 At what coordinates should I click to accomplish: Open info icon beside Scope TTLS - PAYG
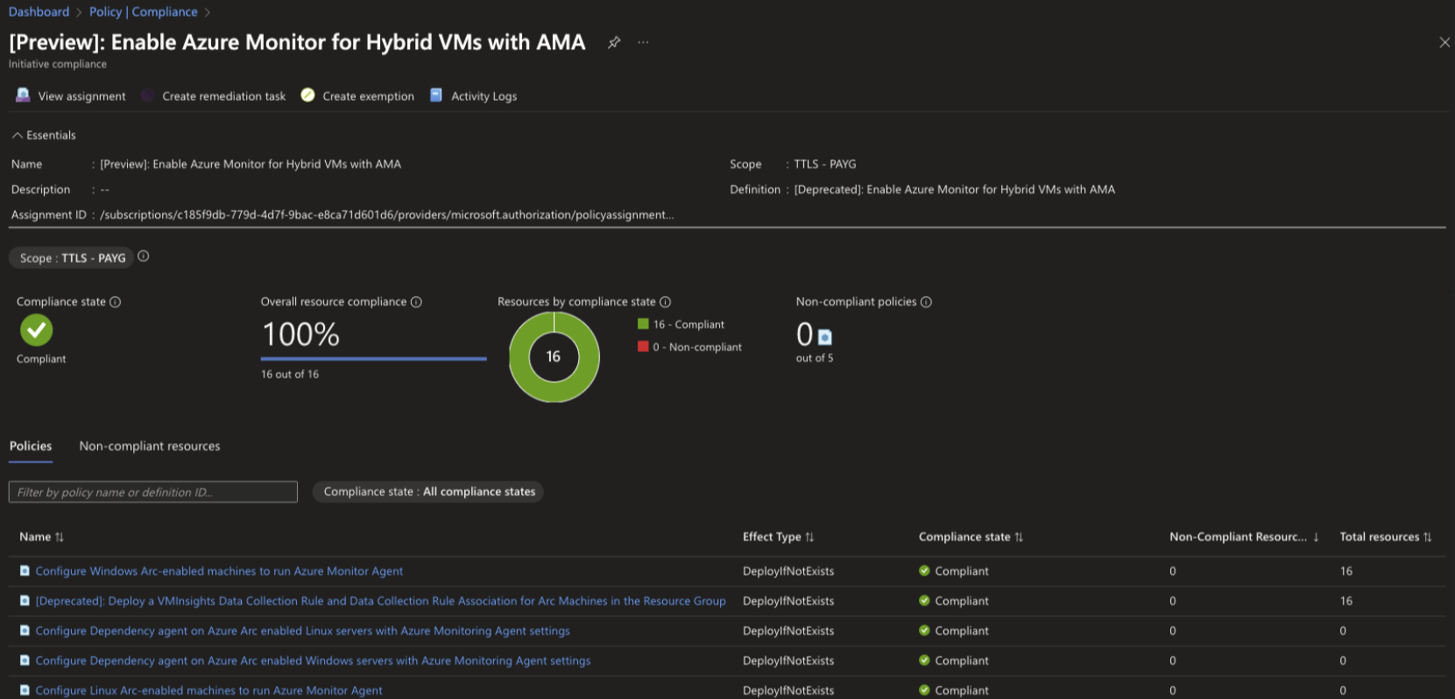[x=144, y=257]
